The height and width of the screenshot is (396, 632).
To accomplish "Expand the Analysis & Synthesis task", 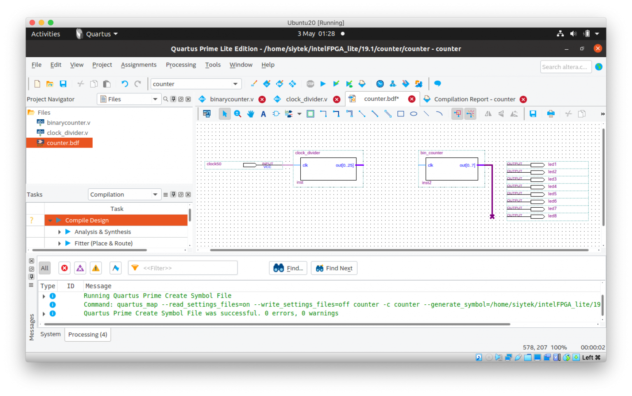I will point(59,232).
